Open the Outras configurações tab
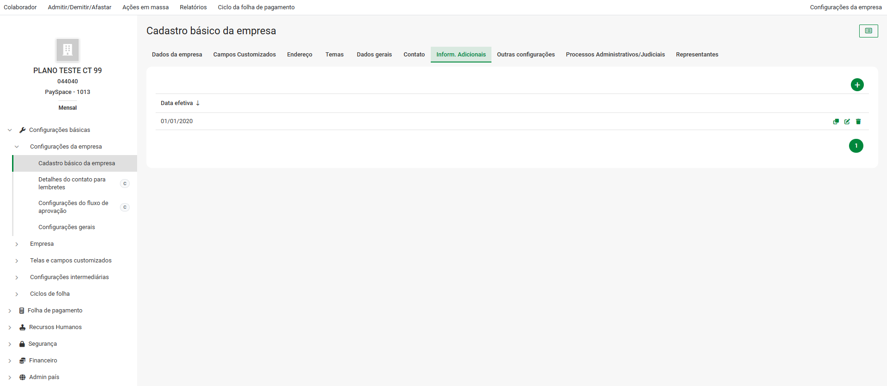887x386 pixels. click(526, 55)
